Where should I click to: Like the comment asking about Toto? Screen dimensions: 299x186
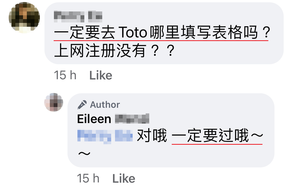101,75
